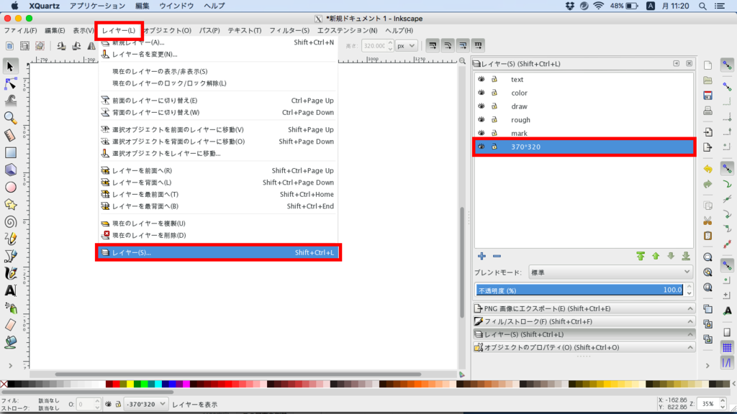
Task: Toggle status bar layer visibility eye
Action: tap(109, 404)
